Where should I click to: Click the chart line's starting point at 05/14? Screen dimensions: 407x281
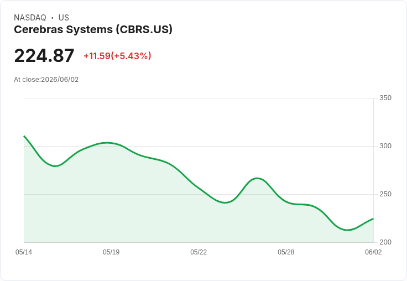pos(24,136)
